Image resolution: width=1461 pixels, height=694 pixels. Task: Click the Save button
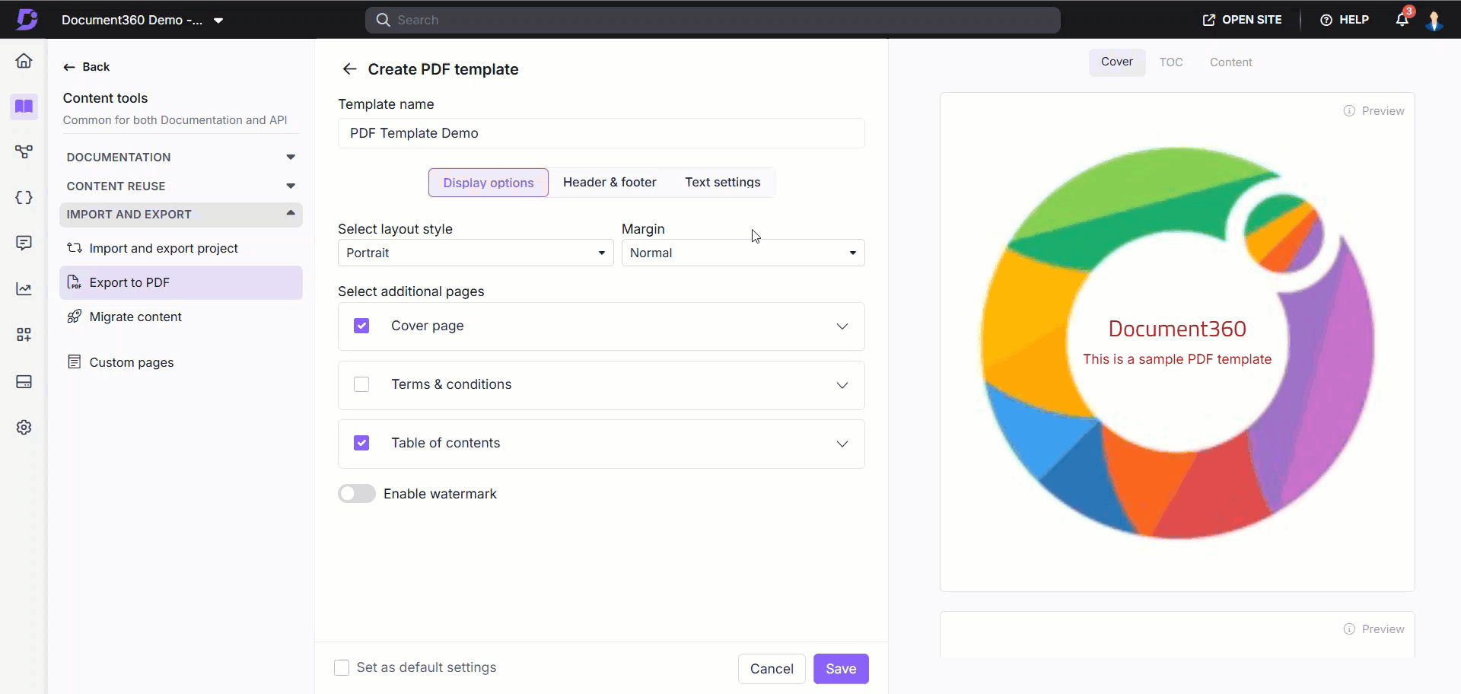pos(840,669)
